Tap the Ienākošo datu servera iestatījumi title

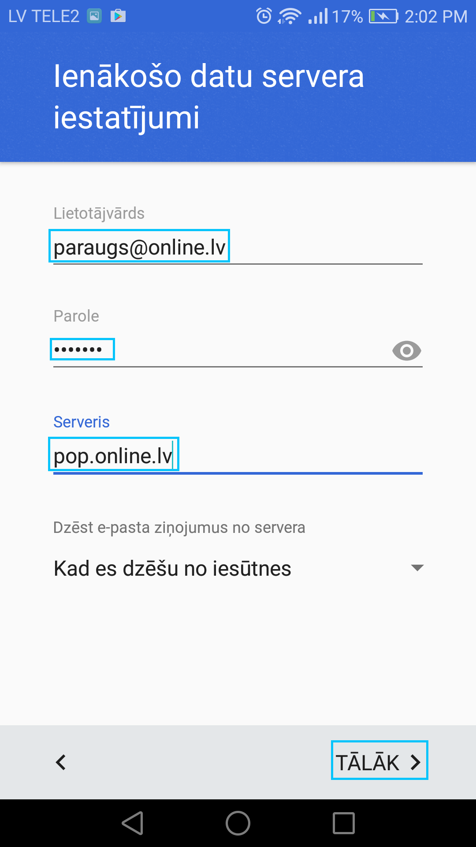coord(209,97)
